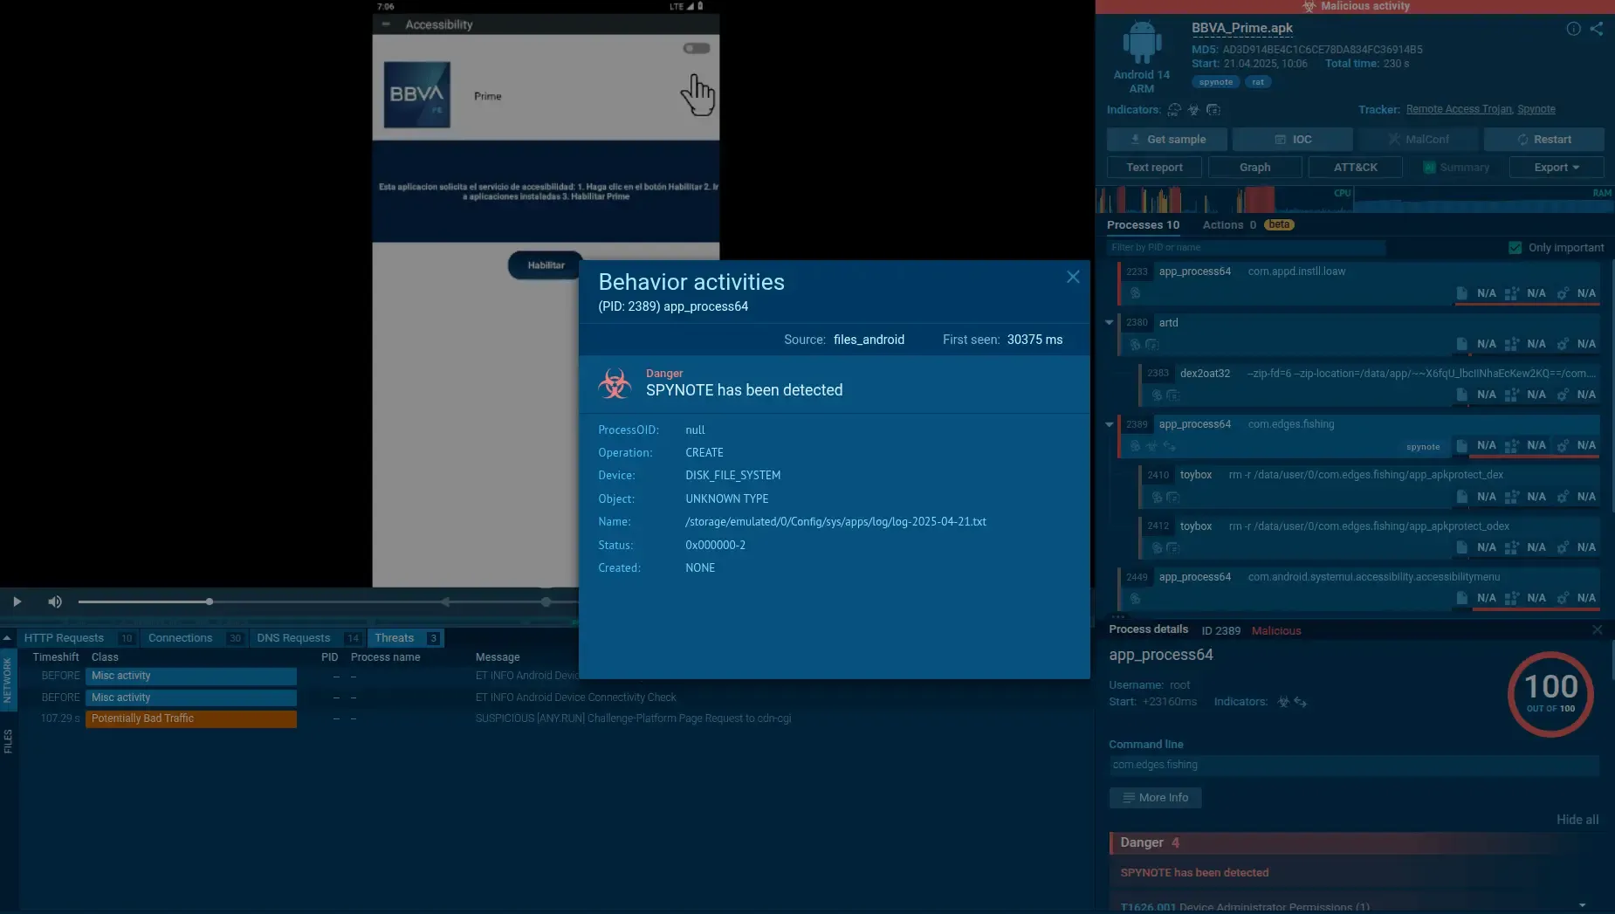Click the Android robot icon
Viewport: 1615px width, 914px height.
tap(1142, 44)
